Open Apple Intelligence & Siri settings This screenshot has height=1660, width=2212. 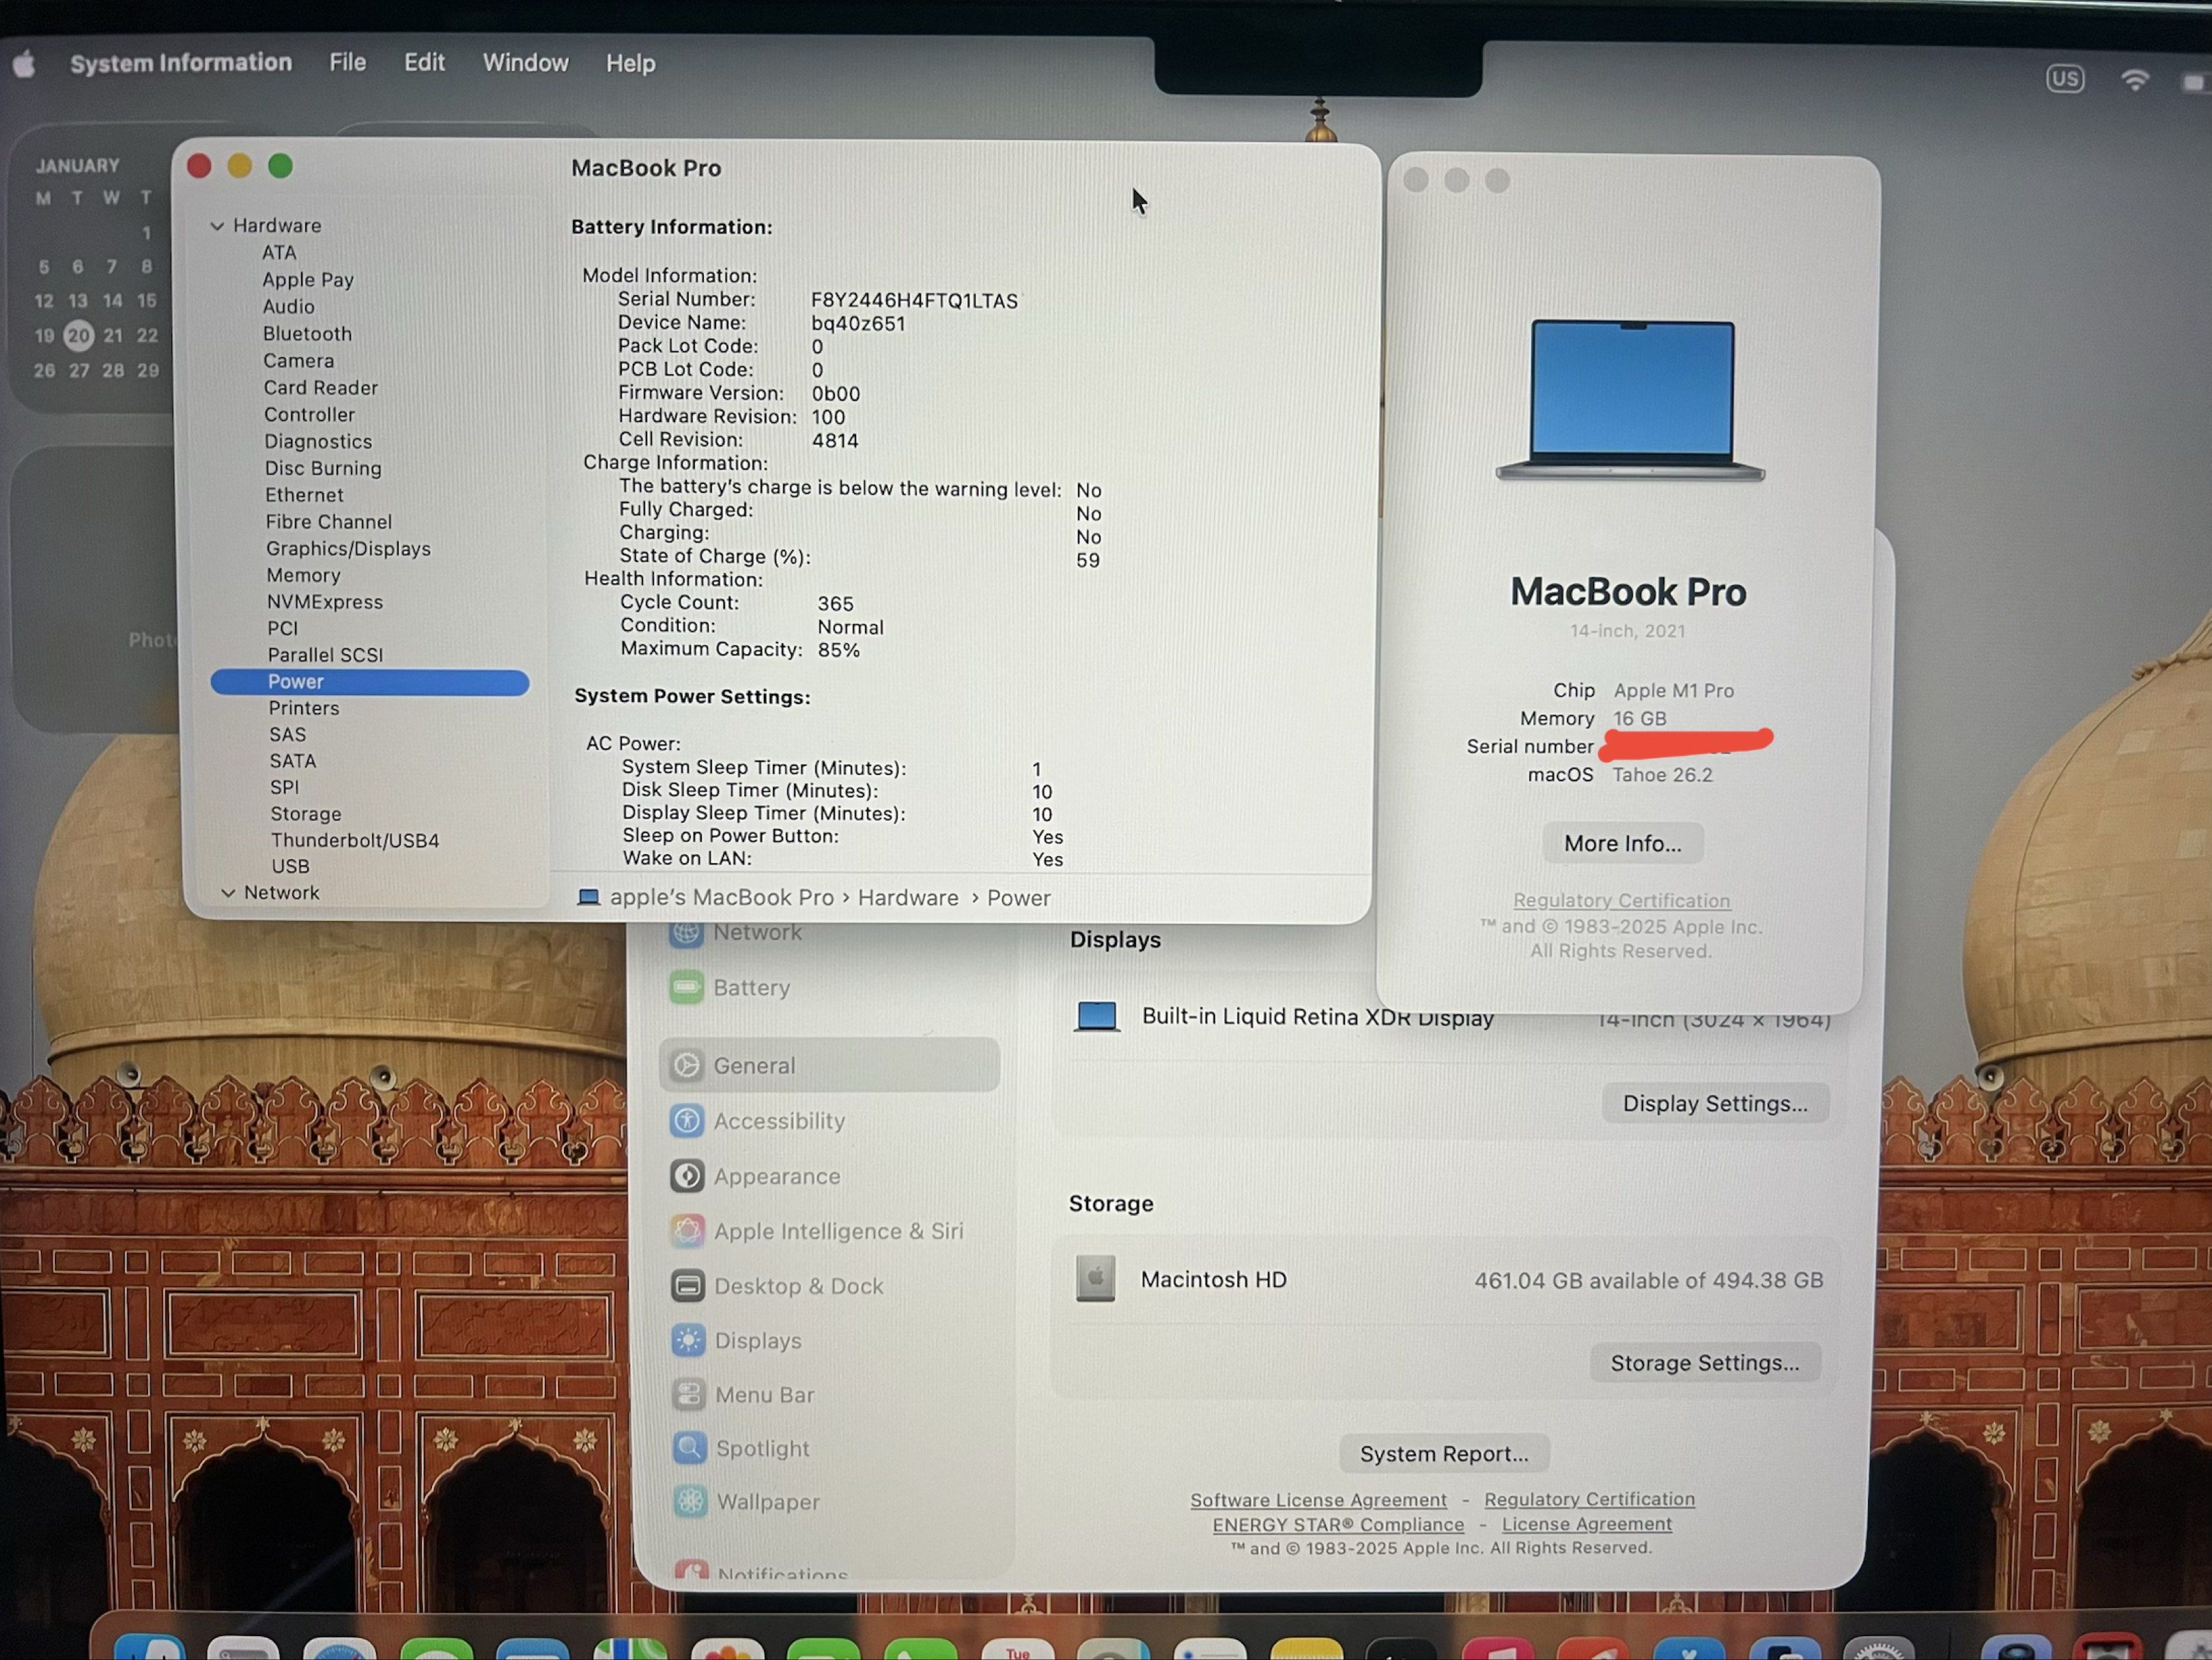pyautogui.click(x=838, y=1231)
